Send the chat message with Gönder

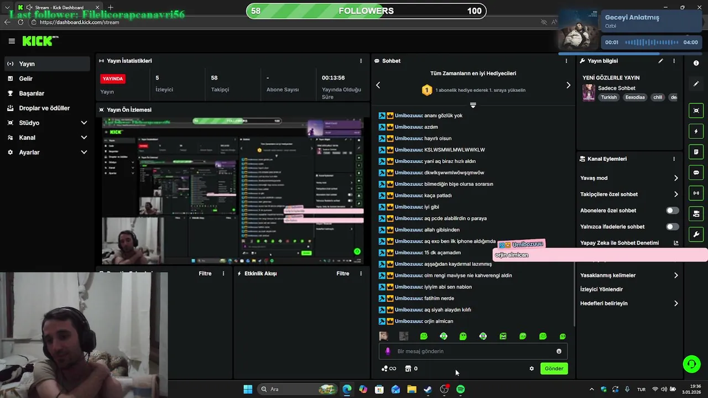click(x=554, y=369)
